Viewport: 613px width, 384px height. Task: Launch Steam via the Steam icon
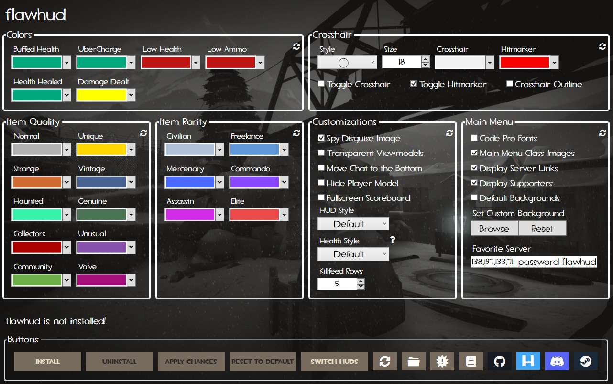[585, 361]
